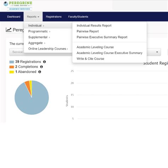Toggle the Reports dropdown menu
168x168 pixels.
(33, 17)
